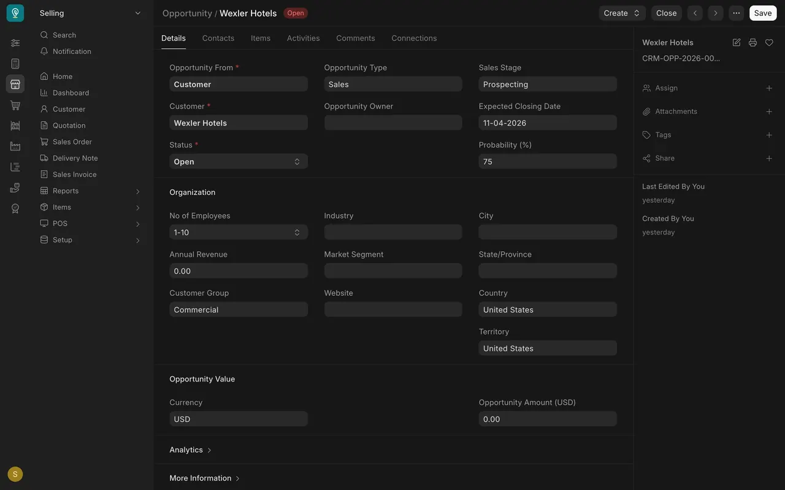Image resolution: width=785 pixels, height=490 pixels.
Task: Add an attachment with Attachments plus icon
Action: [769, 111]
